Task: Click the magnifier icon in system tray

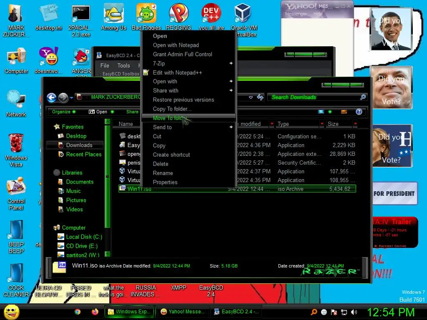Action: point(314,312)
